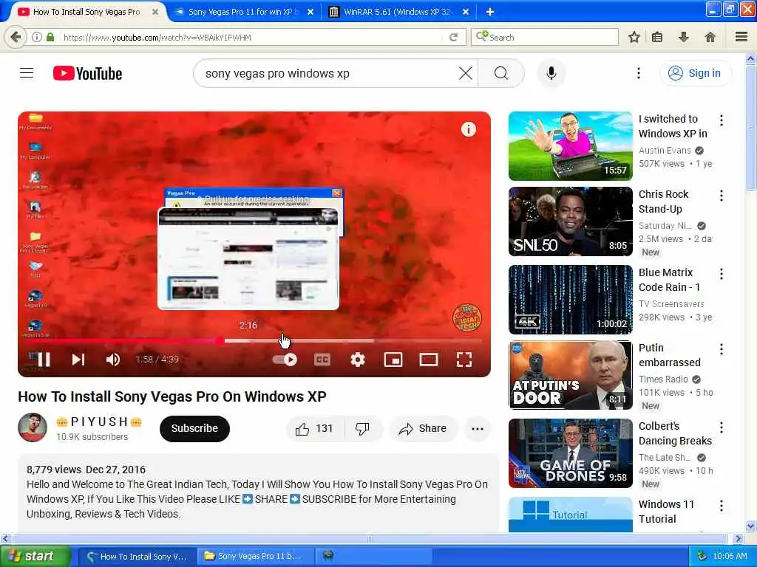Go to browser home page

tap(710, 37)
